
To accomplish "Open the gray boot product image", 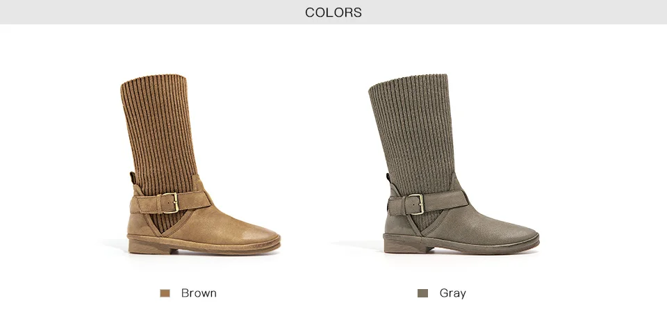I will pyautogui.click(x=454, y=164).
